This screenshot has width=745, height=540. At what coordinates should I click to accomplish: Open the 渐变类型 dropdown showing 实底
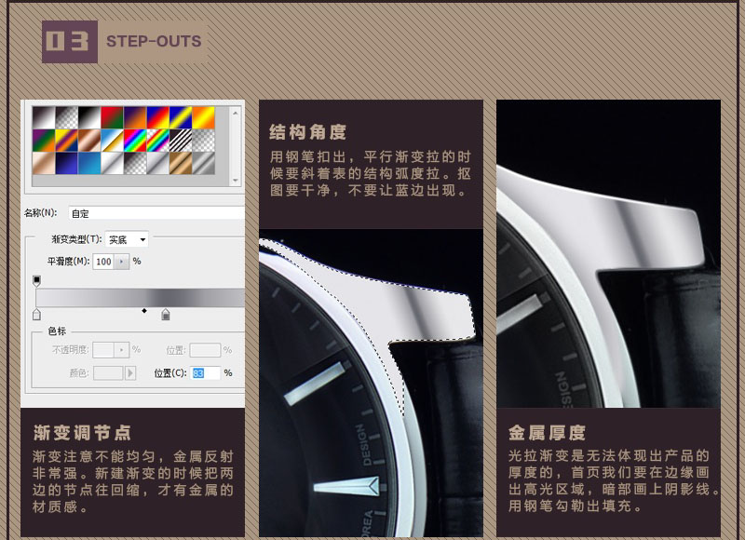tap(127, 239)
